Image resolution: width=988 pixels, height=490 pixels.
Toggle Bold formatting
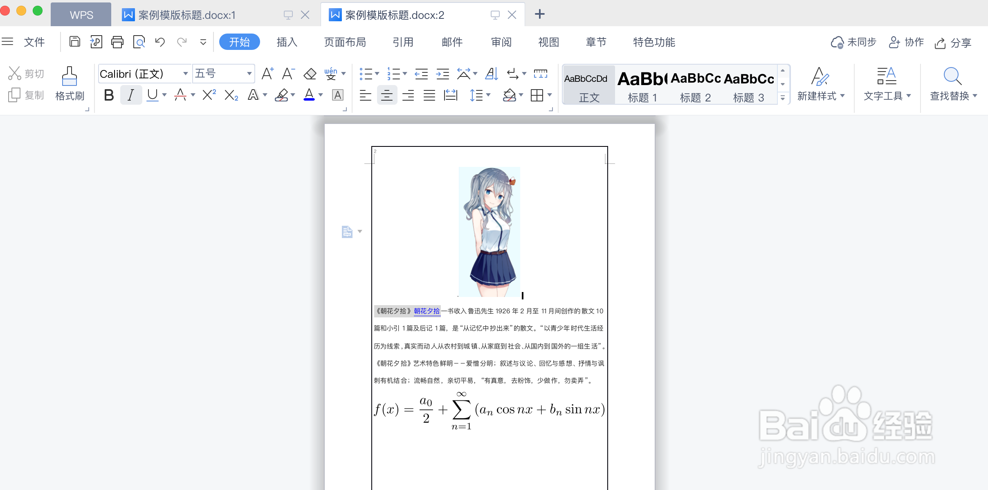pyautogui.click(x=109, y=95)
